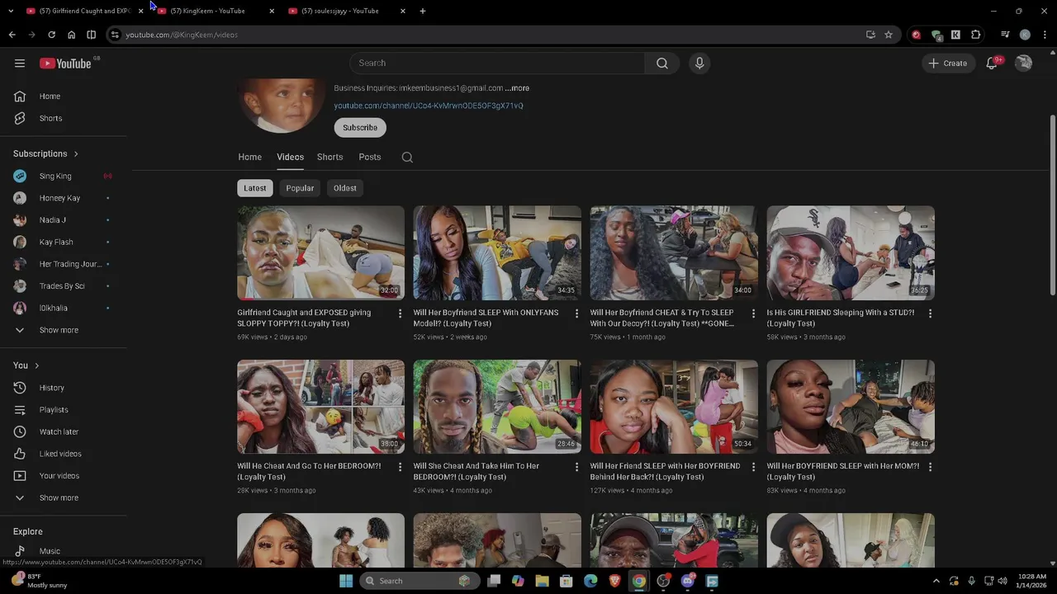Select the Oldest filter chip
The height and width of the screenshot is (594, 1057).
(345, 188)
